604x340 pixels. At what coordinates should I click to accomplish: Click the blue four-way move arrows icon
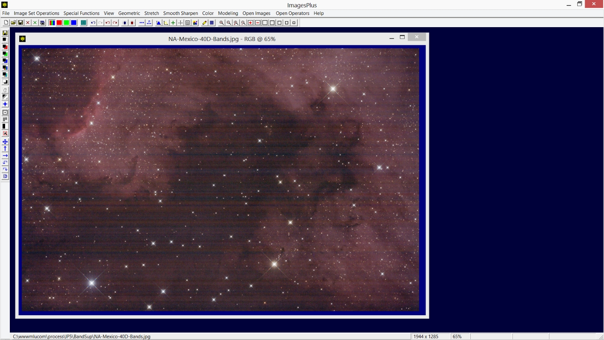[5, 141]
